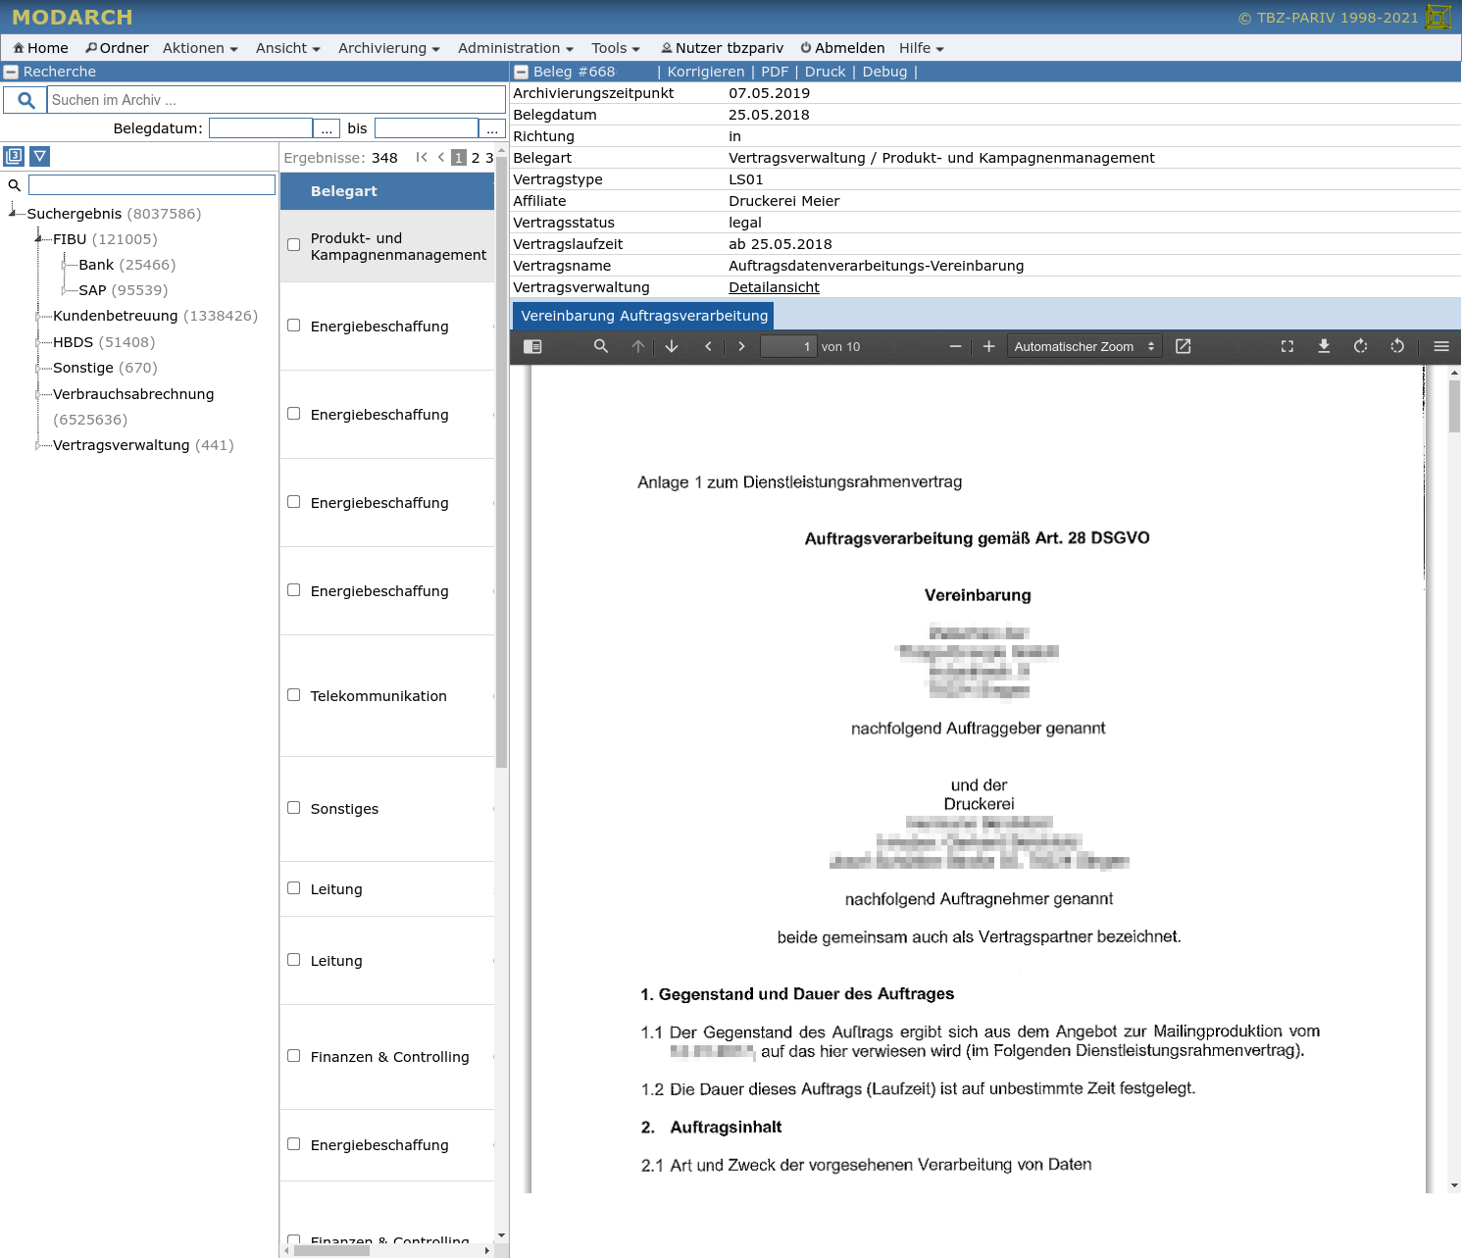Open the Tools menu
This screenshot has height=1259, width=1462.
(x=615, y=48)
